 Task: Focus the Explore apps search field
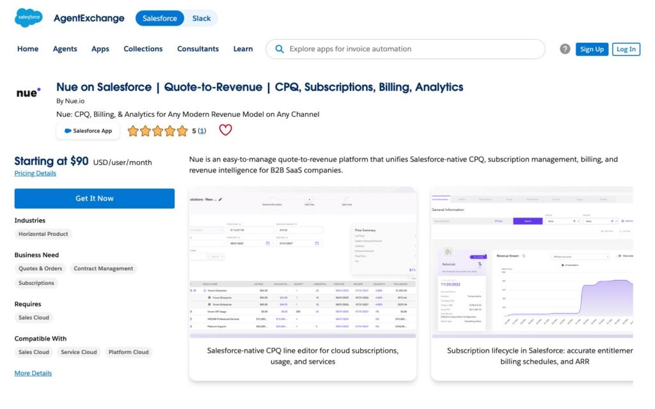click(x=405, y=49)
